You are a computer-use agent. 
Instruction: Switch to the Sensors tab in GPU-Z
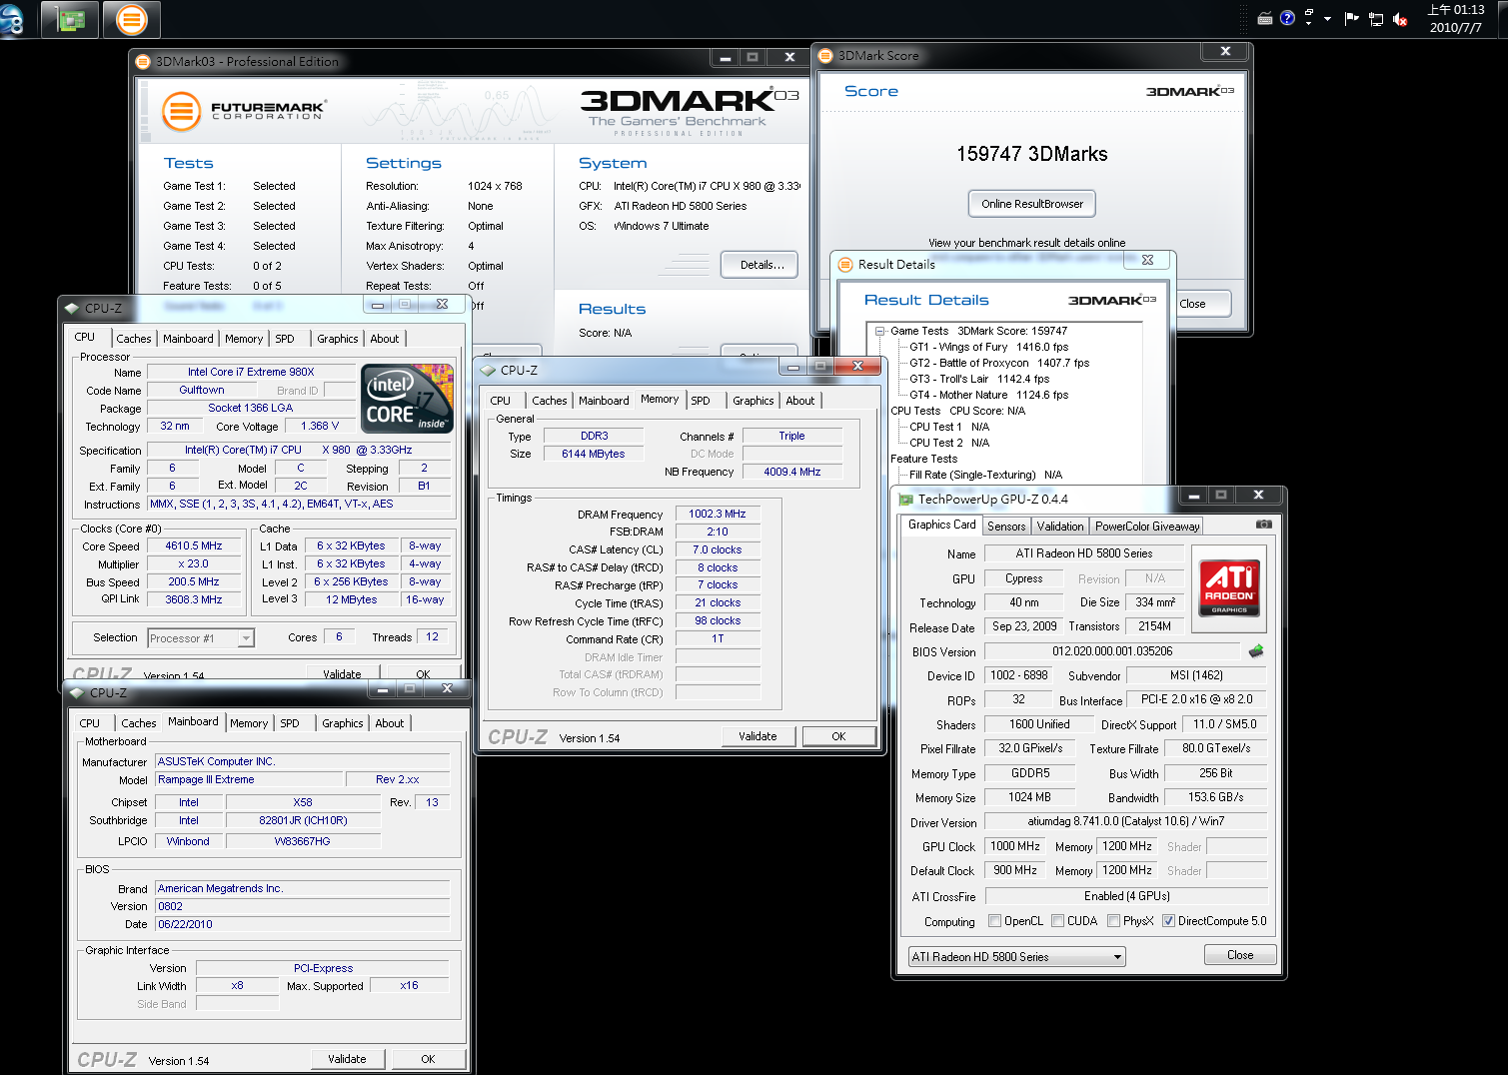1006,527
